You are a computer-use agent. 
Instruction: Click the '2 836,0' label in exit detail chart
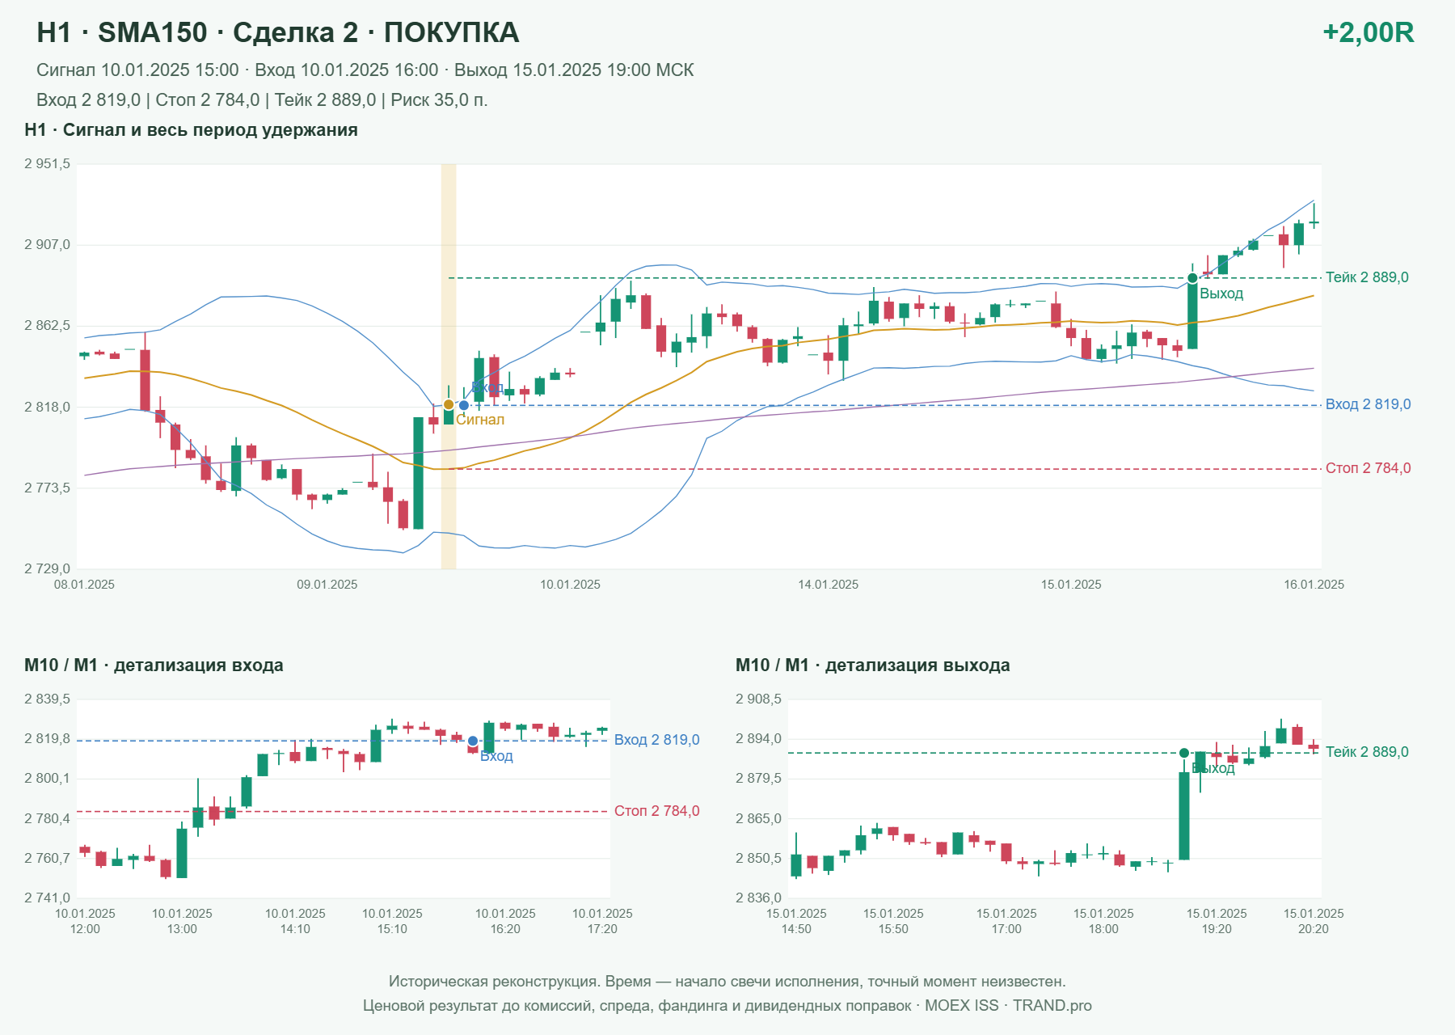[x=758, y=898]
